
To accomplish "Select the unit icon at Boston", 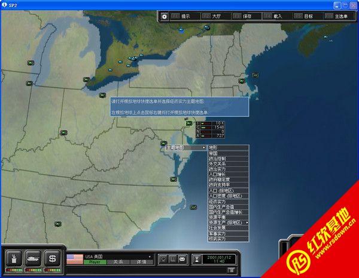I will 242,81.
